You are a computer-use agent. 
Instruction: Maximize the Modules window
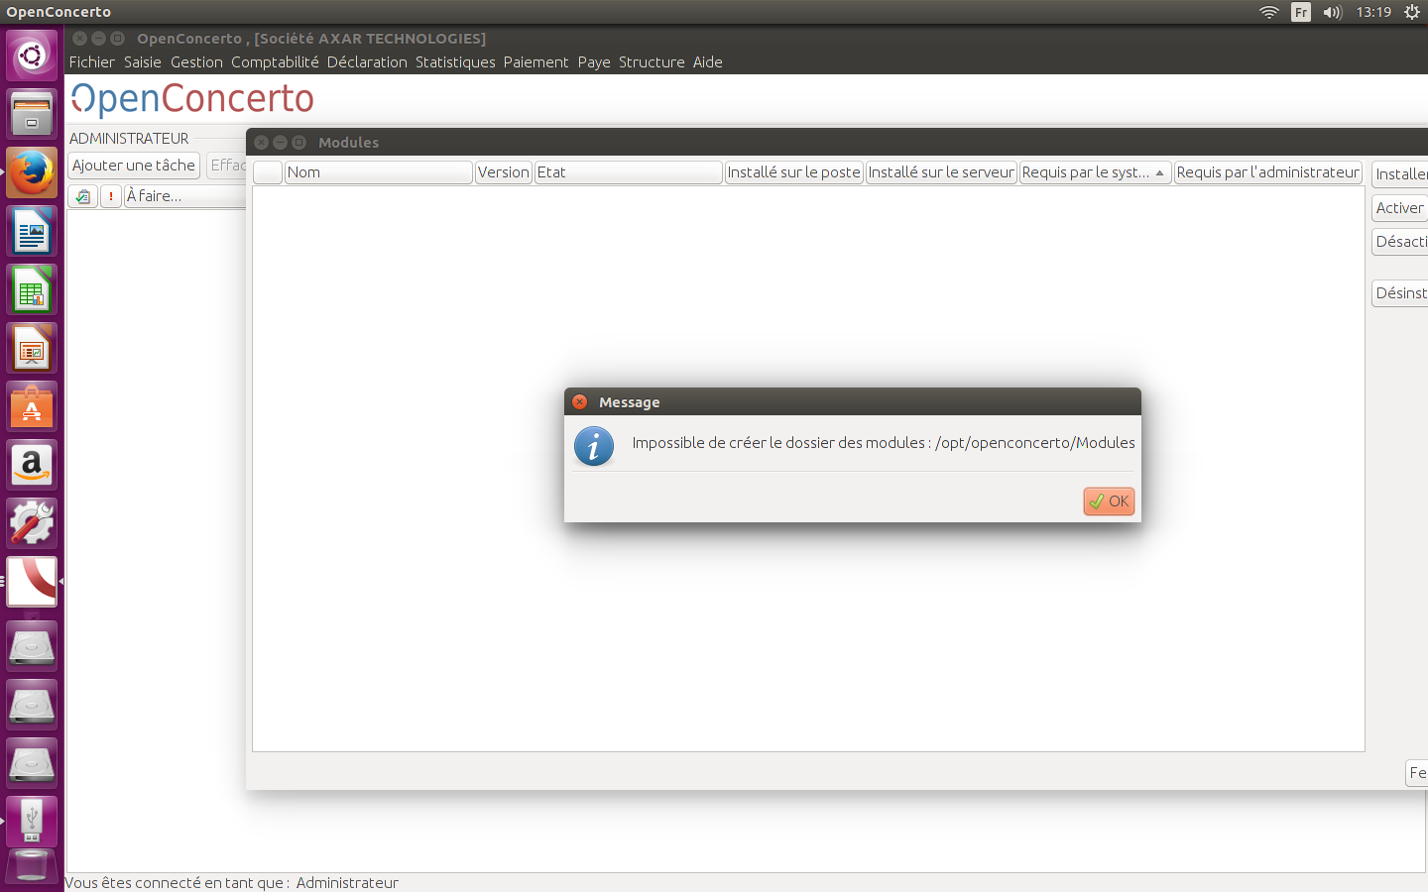point(298,142)
